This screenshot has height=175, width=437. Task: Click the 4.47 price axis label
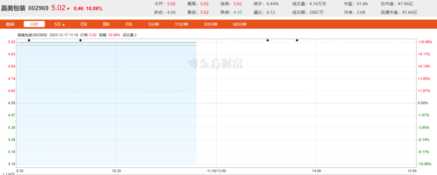(11, 115)
